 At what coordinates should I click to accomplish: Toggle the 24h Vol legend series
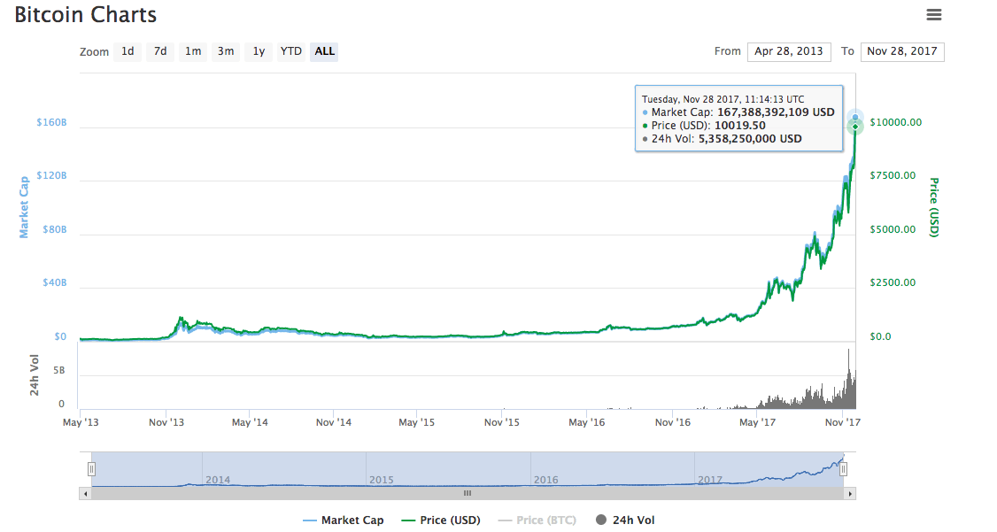tap(625, 520)
